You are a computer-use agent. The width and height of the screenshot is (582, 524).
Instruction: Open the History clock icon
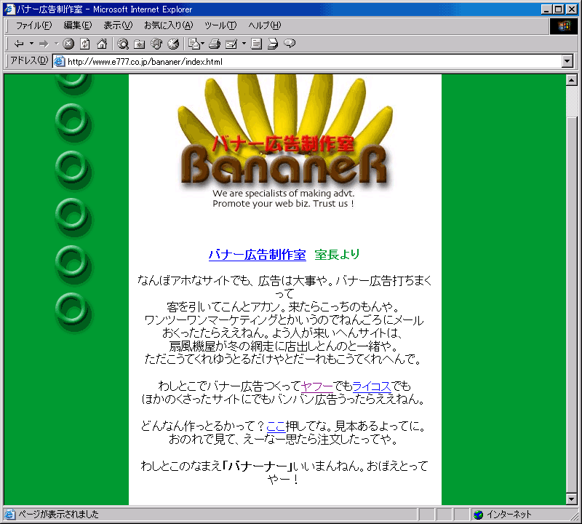[173, 44]
